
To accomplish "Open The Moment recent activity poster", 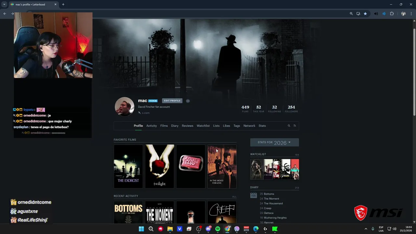I will [x=160, y=212].
